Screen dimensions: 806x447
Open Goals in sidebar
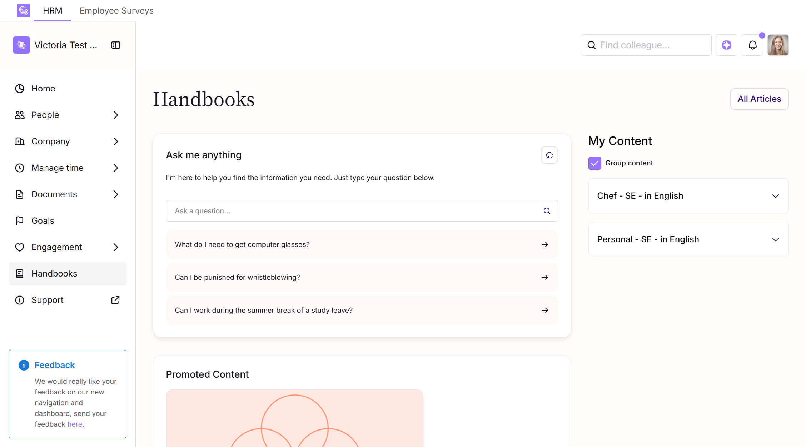[x=43, y=221]
